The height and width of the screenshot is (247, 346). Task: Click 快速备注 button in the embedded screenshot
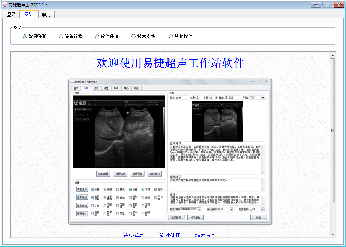tap(82, 214)
